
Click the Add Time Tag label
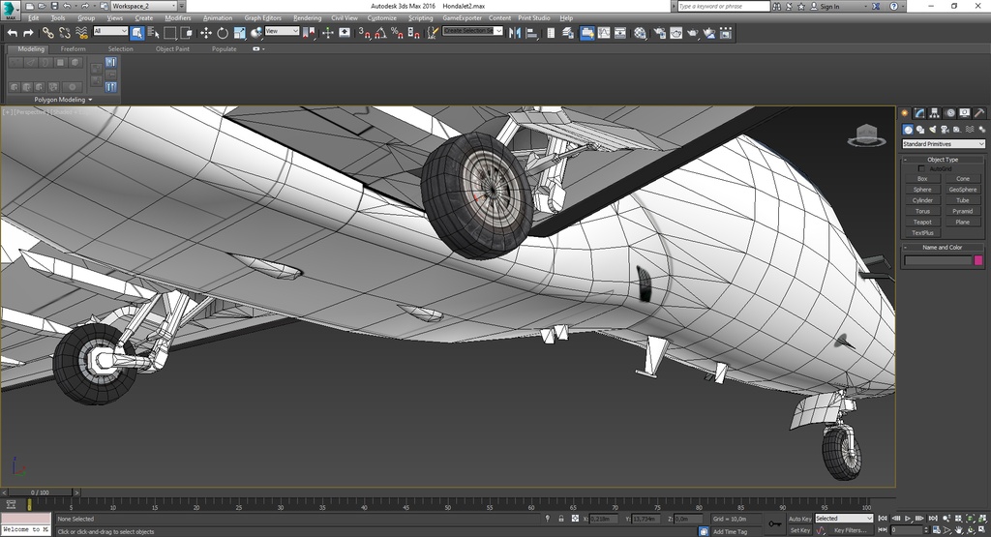coord(730,532)
